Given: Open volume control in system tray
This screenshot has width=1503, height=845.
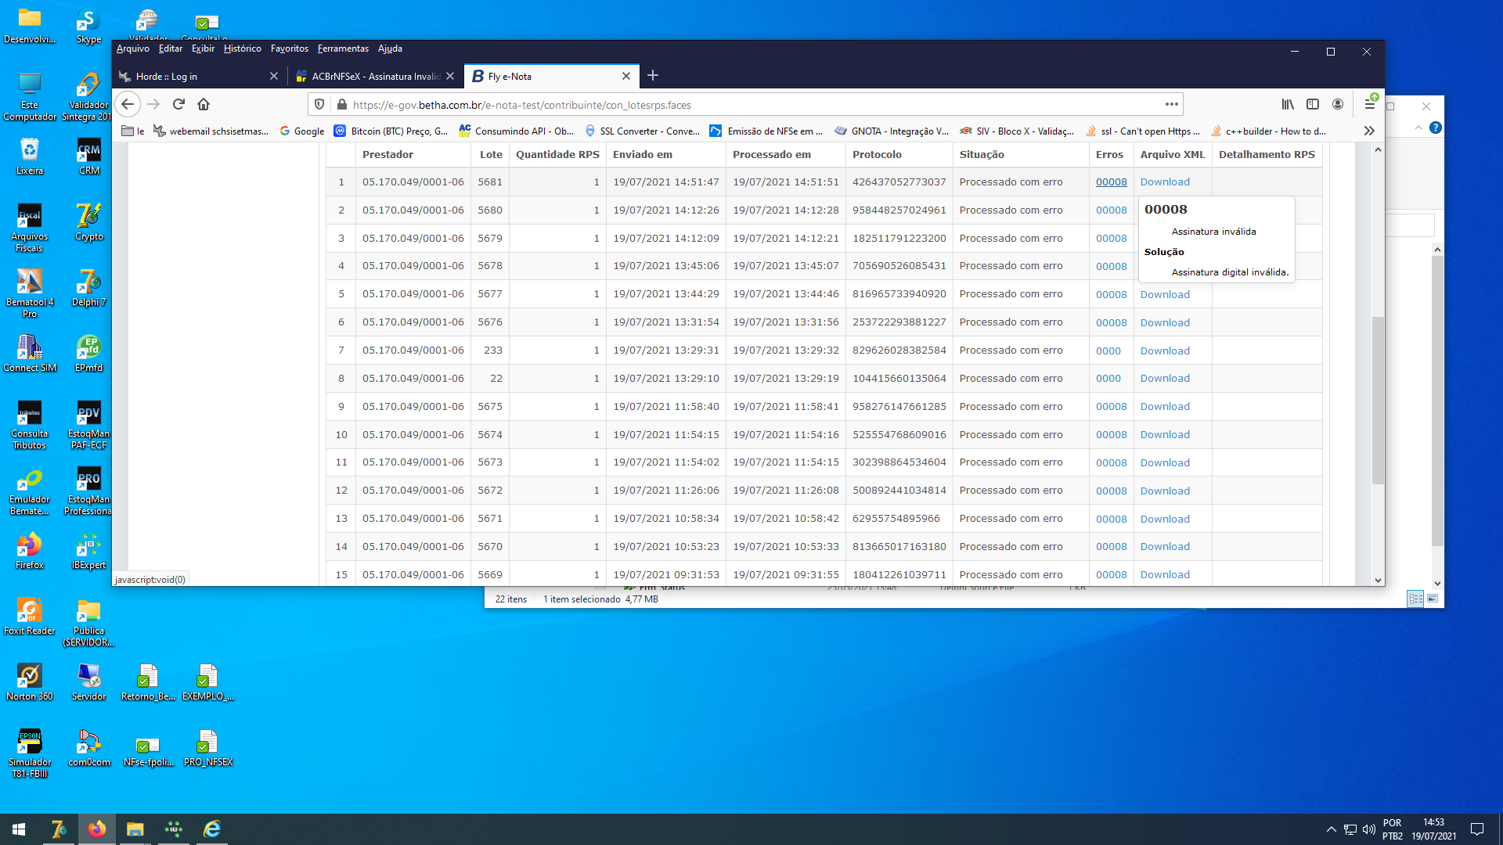Looking at the screenshot, I should 1369,829.
